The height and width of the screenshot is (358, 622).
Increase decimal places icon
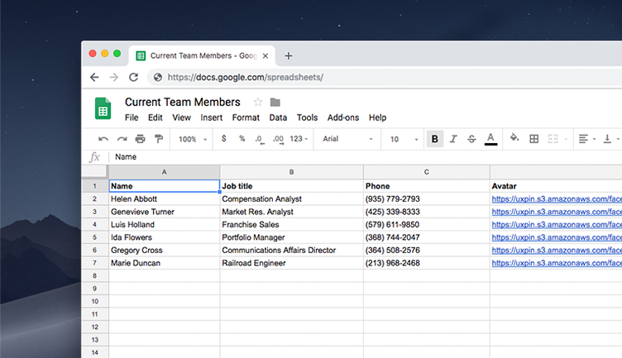click(278, 139)
